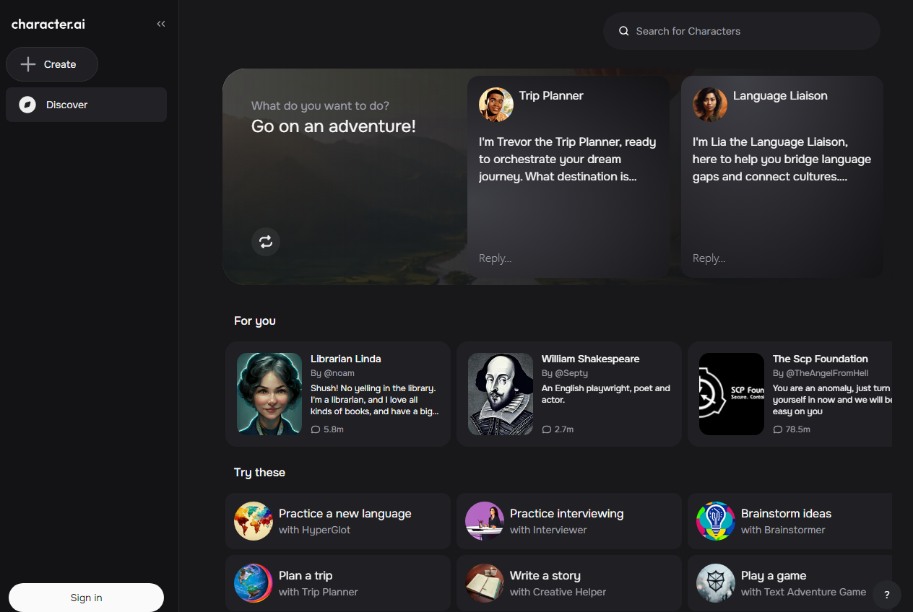Click the William Shakespeare title
The height and width of the screenshot is (612, 913).
click(x=591, y=359)
